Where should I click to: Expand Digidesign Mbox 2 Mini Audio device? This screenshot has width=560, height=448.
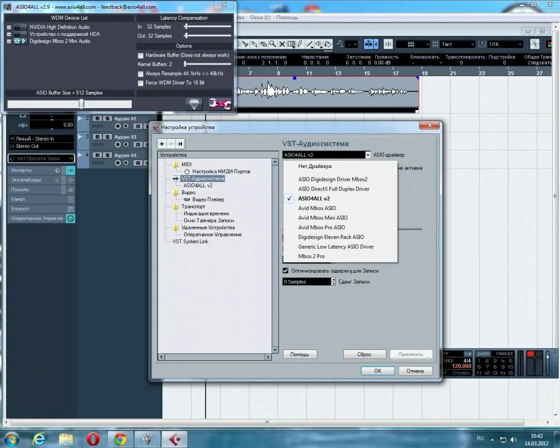(9, 41)
